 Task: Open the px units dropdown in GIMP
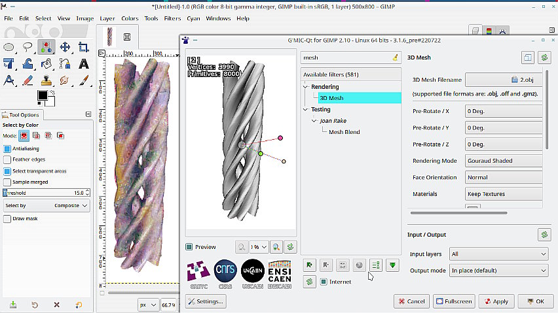147,305
